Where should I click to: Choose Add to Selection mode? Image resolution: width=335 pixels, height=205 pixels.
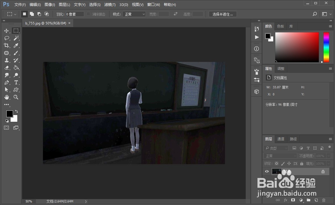coord(32,14)
